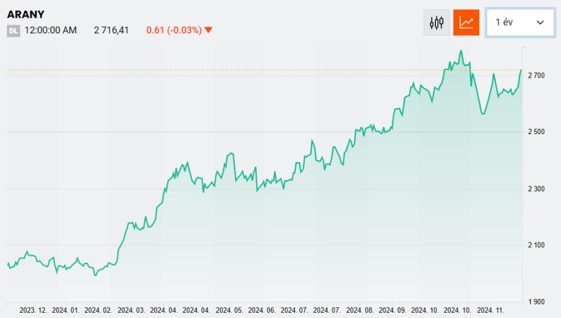
Task: Click the 1 900 y-axis label
Action: [x=536, y=302]
